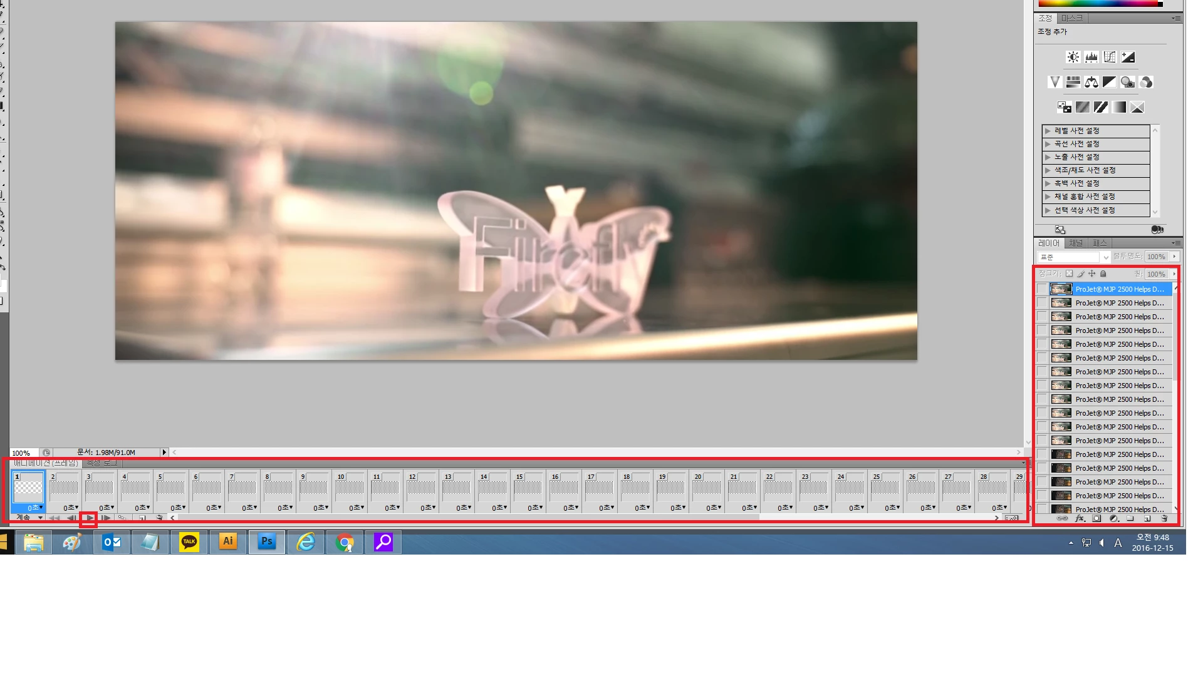
Task: Play the frame animation
Action: tap(89, 518)
